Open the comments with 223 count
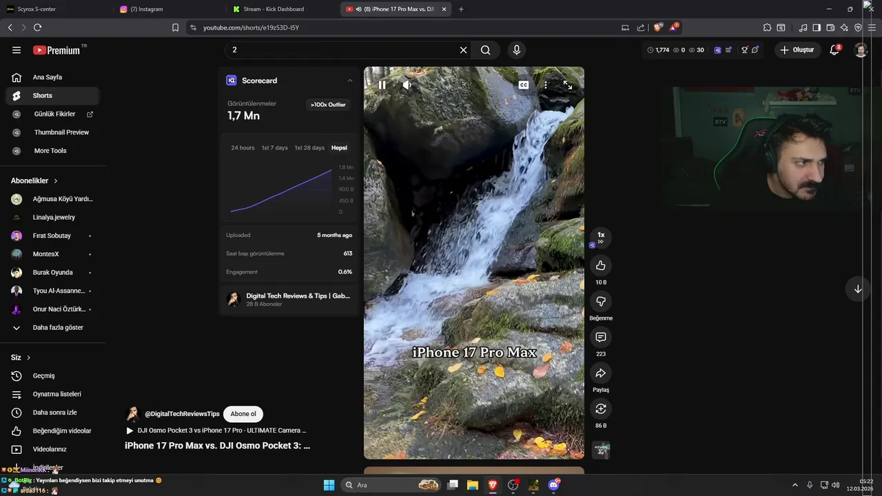Viewport: 882px width, 496px height. click(x=601, y=338)
